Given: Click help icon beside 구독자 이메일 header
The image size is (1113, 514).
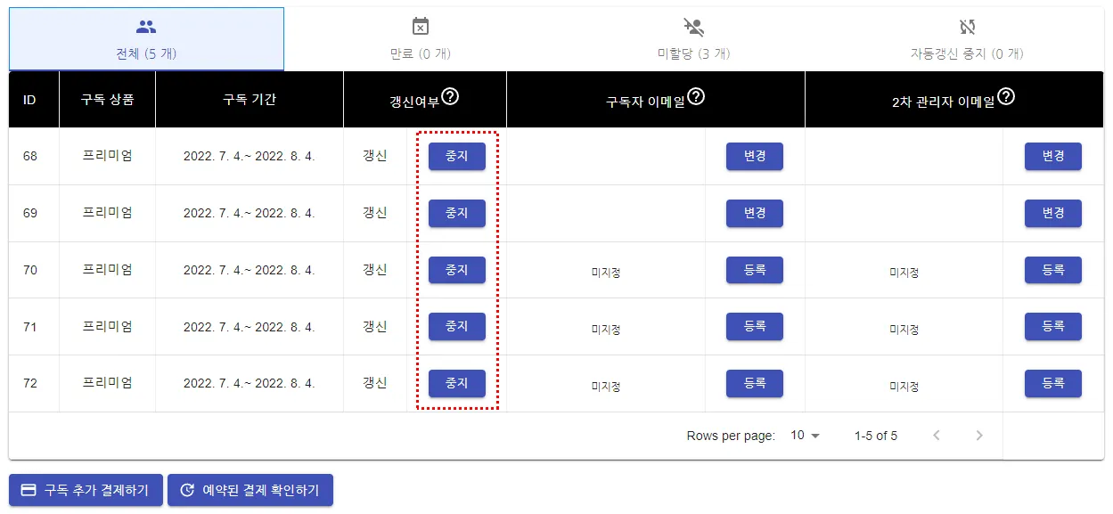Looking at the screenshot, I should tap(696, 96).
